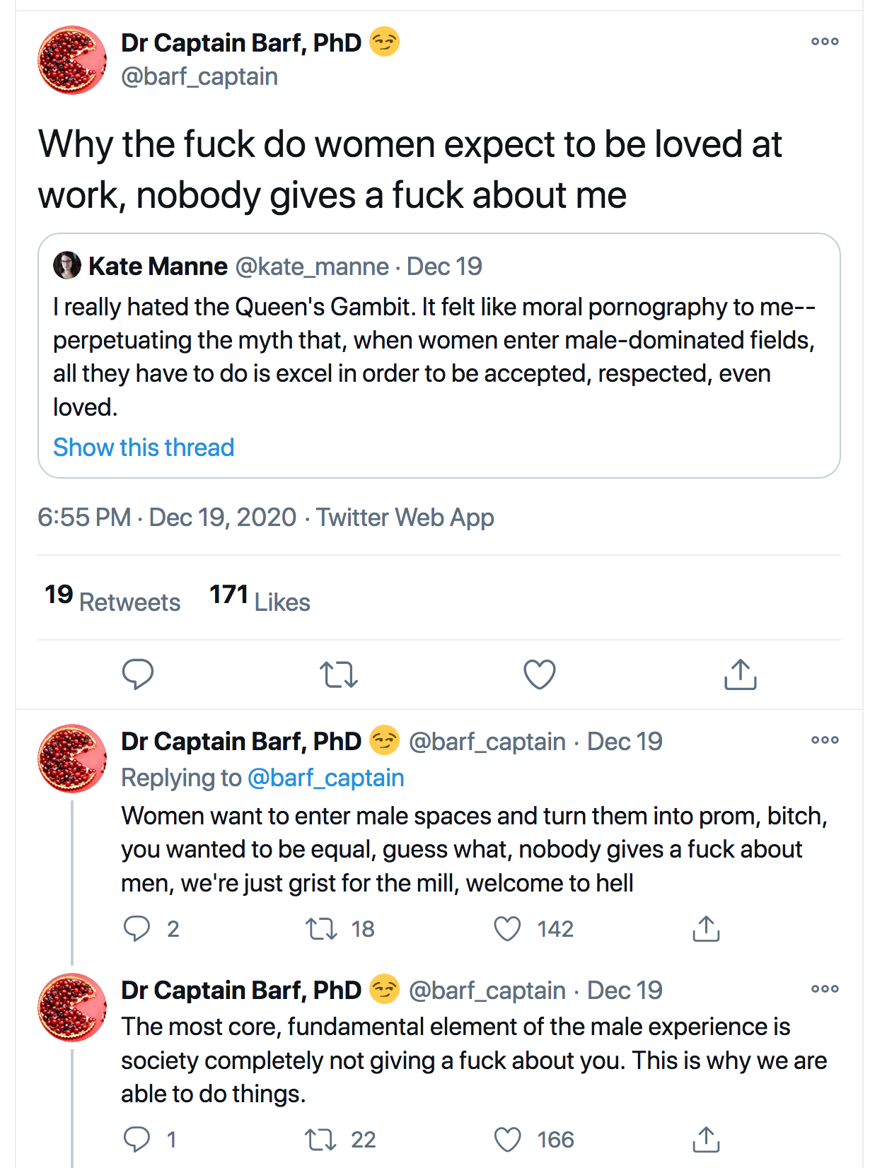Like the reply with 166 likes
Image resolution: width=887 pixels, height=1168 pixels.
point(507,1139)
